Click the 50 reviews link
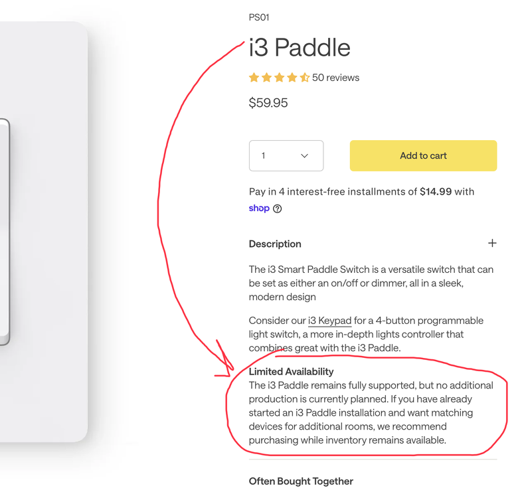Image resolution: width=522 pixels, height=498 pixels. (x=335, y=78)
